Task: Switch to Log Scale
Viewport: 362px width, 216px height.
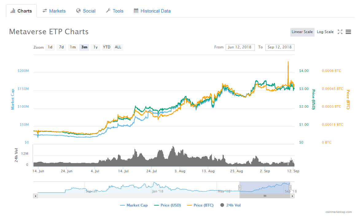Action: click(325, 32)
